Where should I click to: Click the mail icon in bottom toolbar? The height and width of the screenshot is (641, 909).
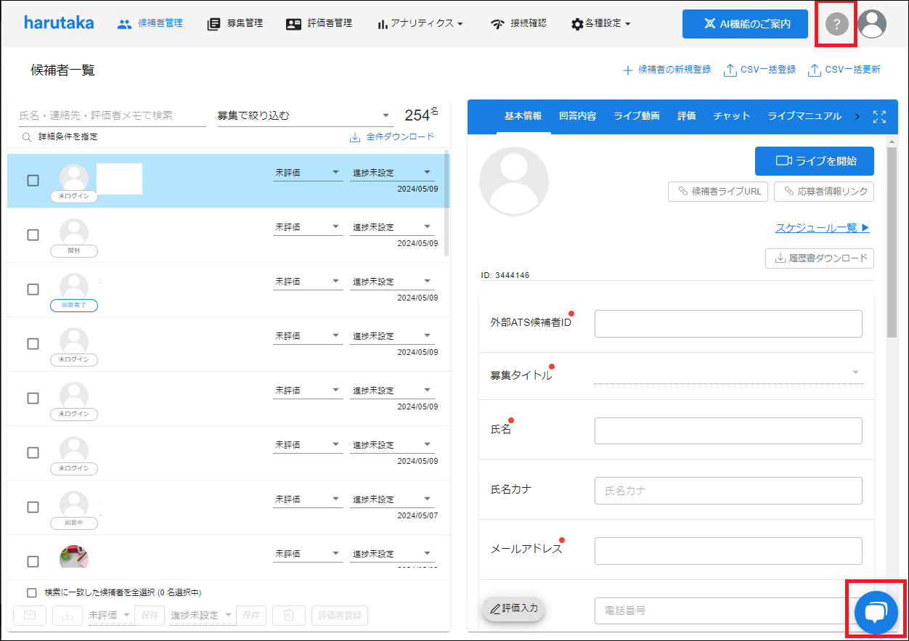click(x=30, y=615)
